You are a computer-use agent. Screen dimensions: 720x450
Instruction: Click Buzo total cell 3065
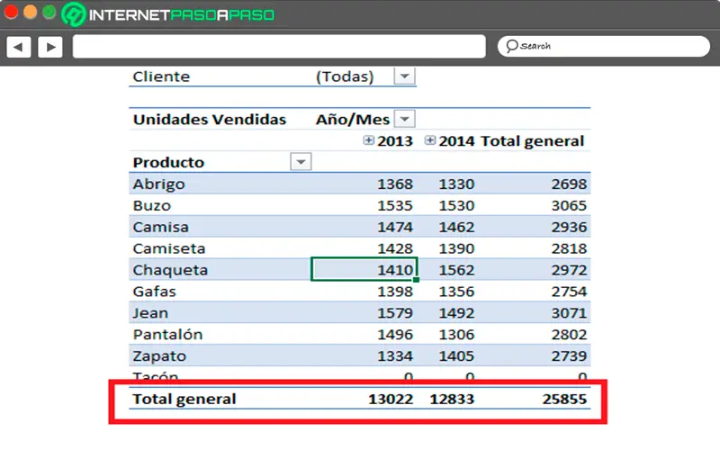click(569, 205)
